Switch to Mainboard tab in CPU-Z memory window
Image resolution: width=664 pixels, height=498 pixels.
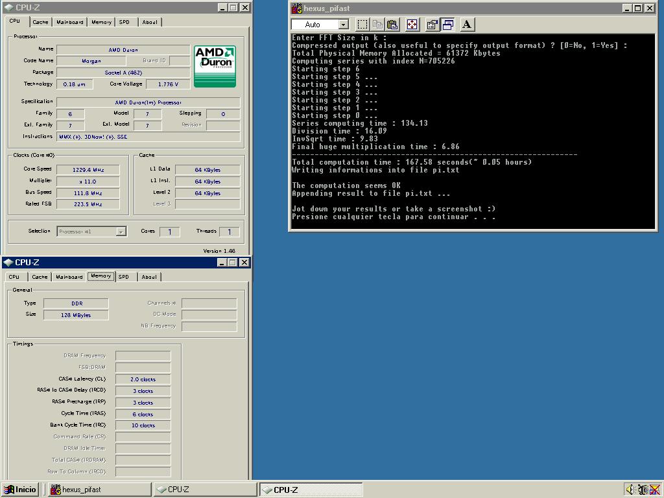tap(69, 277)
